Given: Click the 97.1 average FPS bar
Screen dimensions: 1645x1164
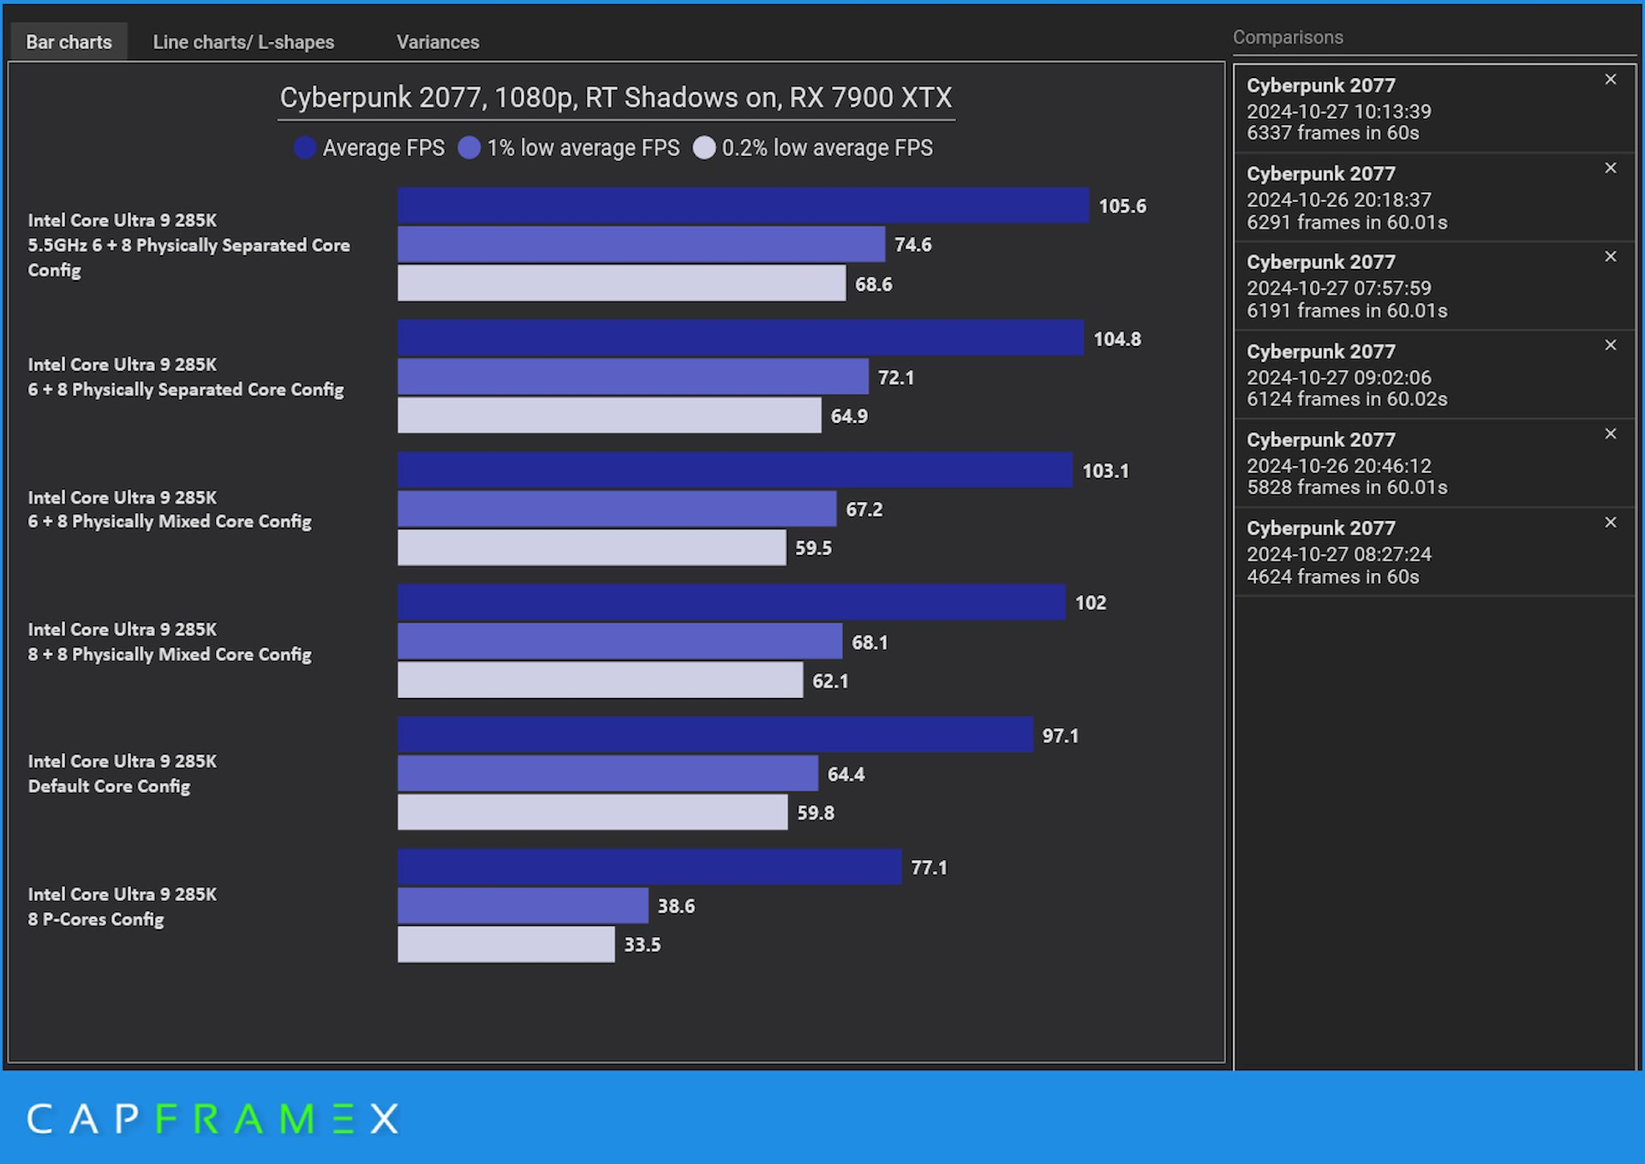Looking at the screenshot, I should pyautogui.click(x=715, y=734).
